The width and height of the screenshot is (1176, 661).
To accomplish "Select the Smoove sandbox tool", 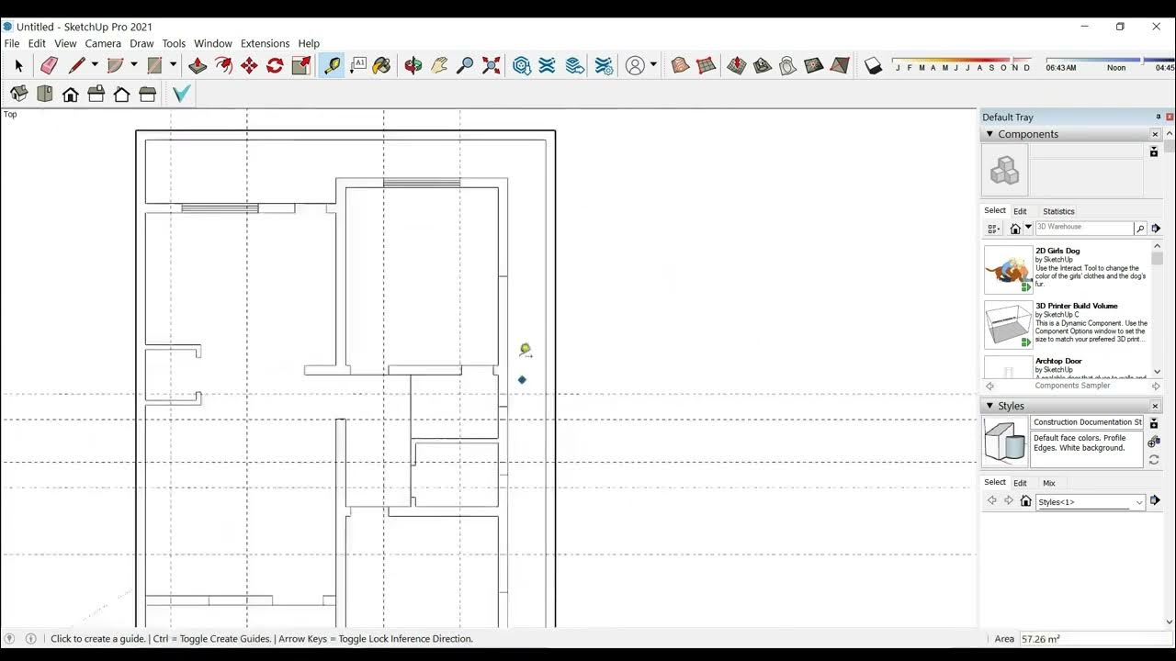I will pos(736,65).
